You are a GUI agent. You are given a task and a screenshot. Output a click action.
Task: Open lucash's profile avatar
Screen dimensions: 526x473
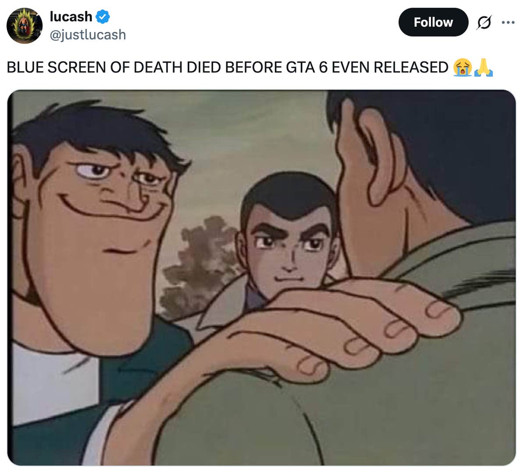click(x=25, y=25)
